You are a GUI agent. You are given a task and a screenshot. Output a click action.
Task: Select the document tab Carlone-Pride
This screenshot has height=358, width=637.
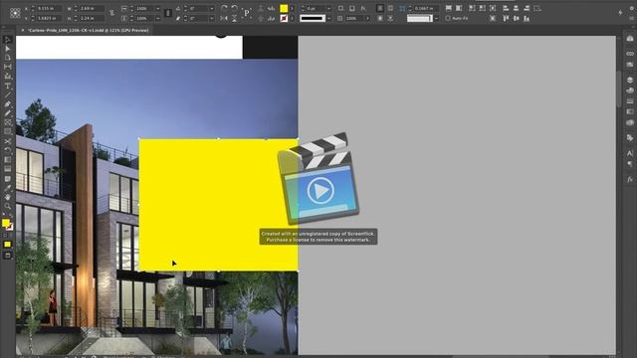pyautogui.click(x=89, y=30)
